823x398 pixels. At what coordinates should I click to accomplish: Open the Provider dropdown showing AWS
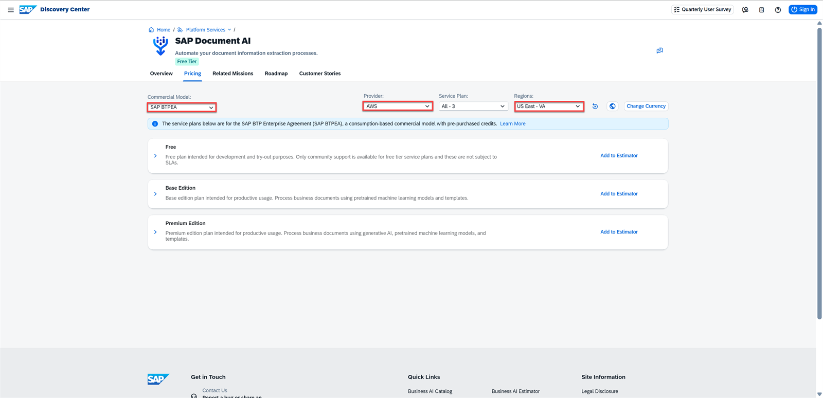(x=398, y=106)
